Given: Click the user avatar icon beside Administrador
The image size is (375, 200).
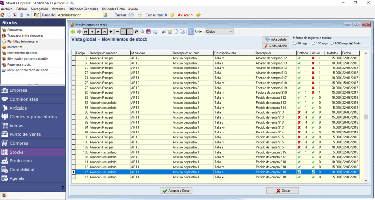Looking at the screenshot, I should click(x=106, y=15).
